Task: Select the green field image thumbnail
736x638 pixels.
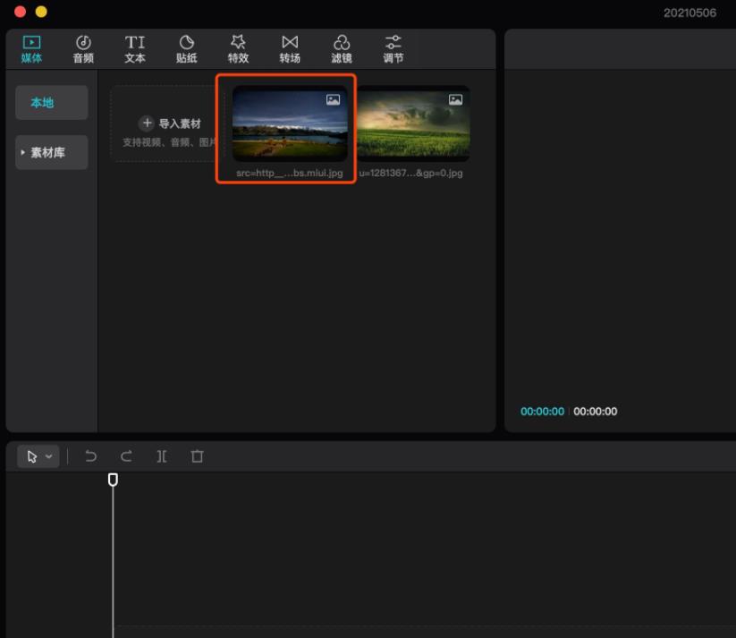Action: [412, 123]
